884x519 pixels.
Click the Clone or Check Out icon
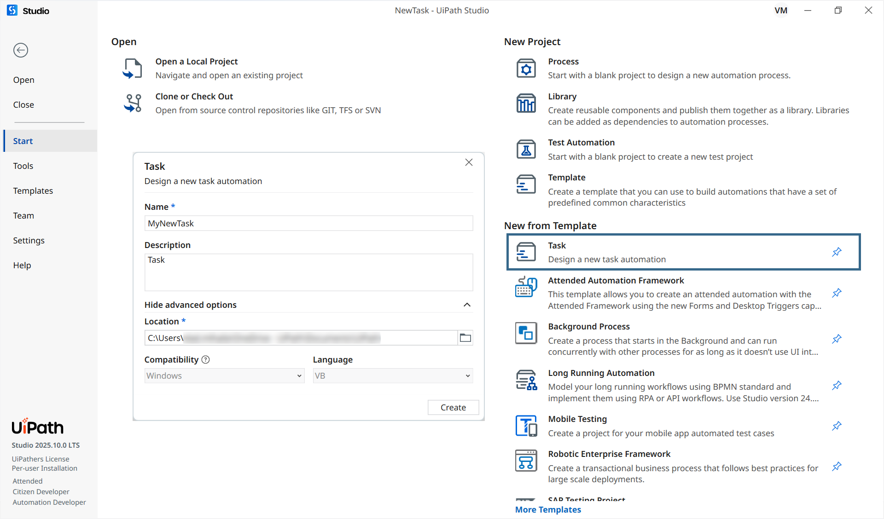tap(133, 103)
